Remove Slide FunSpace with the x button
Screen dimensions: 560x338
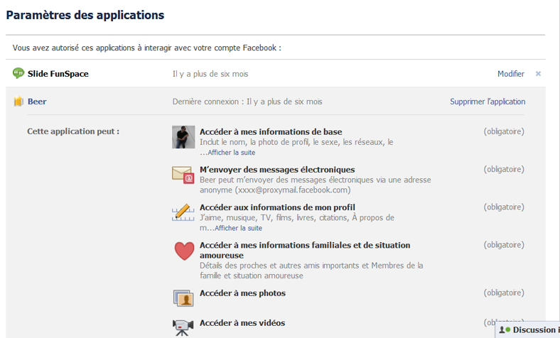[x=538, y=74]
